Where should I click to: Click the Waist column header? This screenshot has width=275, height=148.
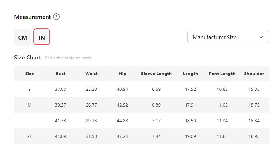[91, 74]
